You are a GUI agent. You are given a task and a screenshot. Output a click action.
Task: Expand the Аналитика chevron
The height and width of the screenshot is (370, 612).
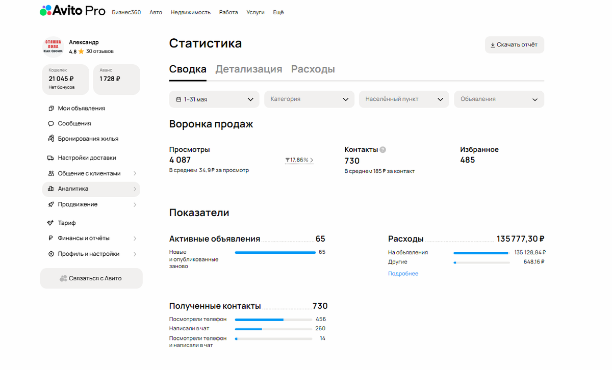(135, 189)
